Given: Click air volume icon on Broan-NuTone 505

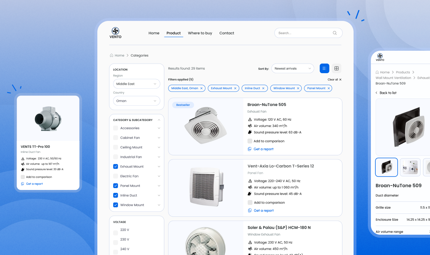Looking at the screenshot, I should tap(250, 126).
